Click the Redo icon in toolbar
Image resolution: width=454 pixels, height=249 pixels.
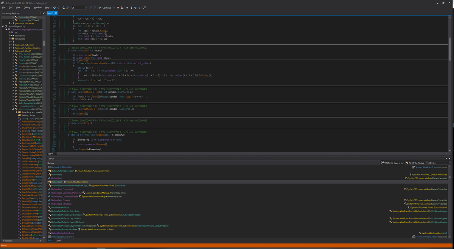point(95,8)
